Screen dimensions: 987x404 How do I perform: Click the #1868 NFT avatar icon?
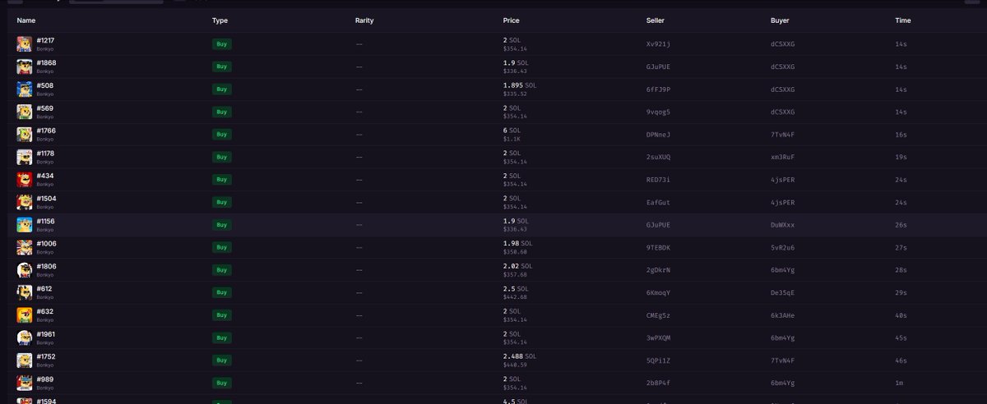[x=25, y=67]
